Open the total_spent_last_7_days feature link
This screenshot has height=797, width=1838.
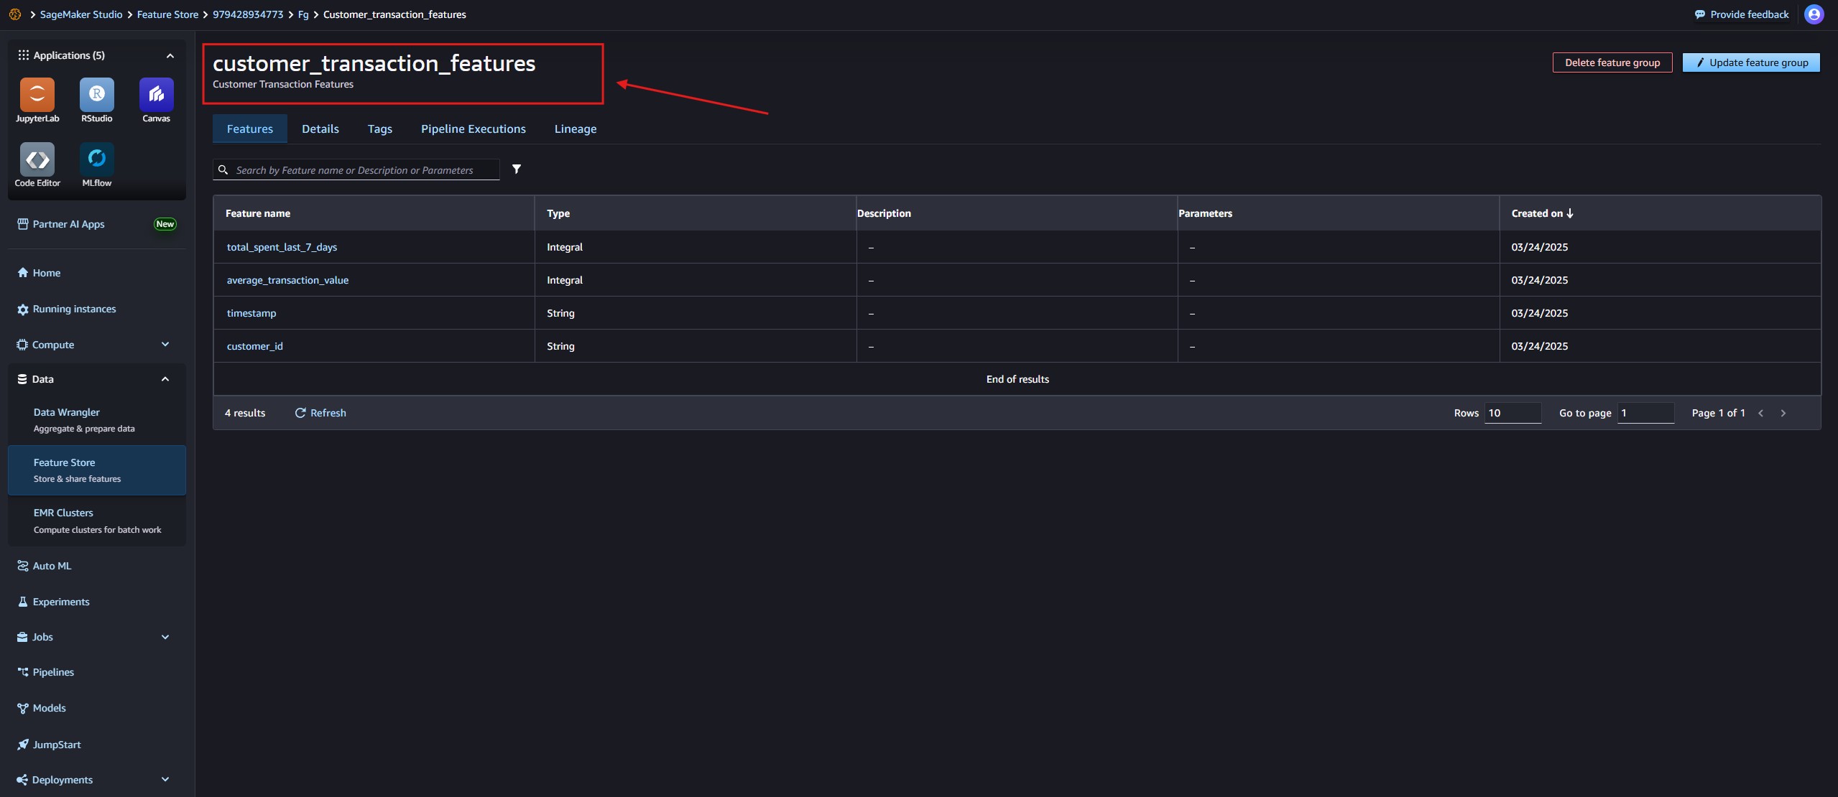coord(282,247)
